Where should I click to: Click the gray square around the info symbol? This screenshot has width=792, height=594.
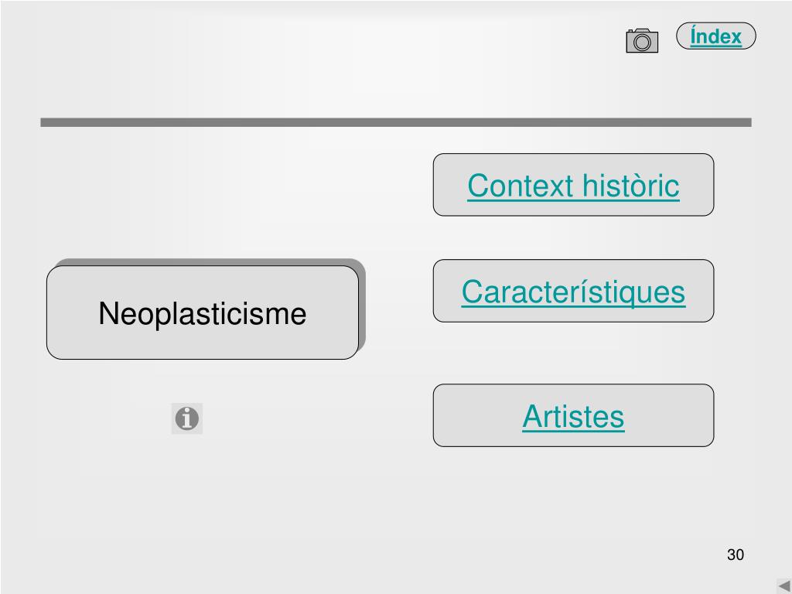click(x=187, y=418)
